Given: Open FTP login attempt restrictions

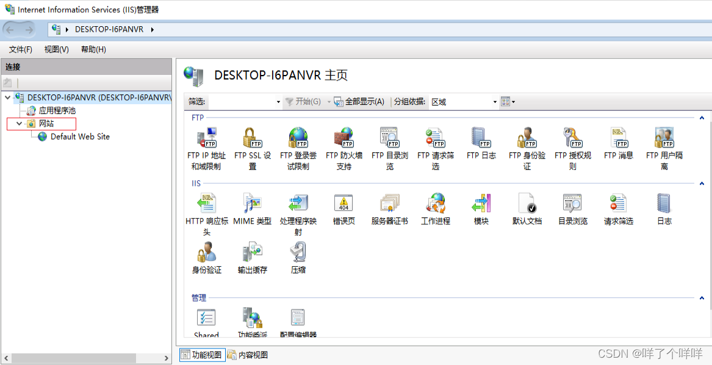Looking at the screenshot, I should point(298,149).
